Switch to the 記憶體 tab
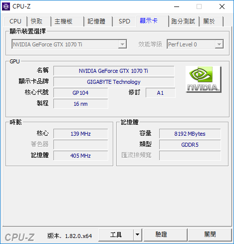 click(x=98, y=21)
